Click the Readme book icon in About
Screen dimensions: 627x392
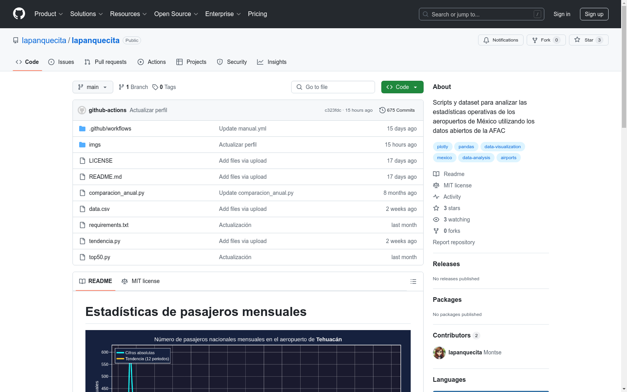tap(436, 174)
